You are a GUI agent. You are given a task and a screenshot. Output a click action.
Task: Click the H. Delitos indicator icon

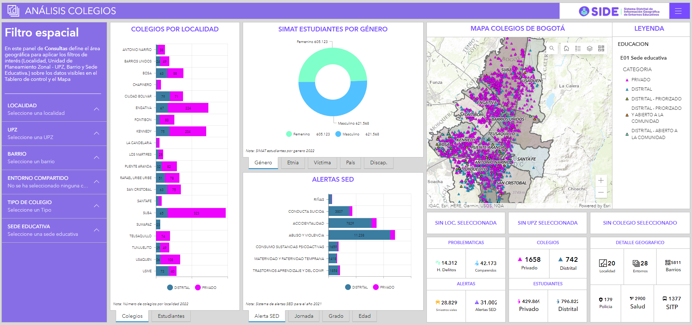pos(438,263)
